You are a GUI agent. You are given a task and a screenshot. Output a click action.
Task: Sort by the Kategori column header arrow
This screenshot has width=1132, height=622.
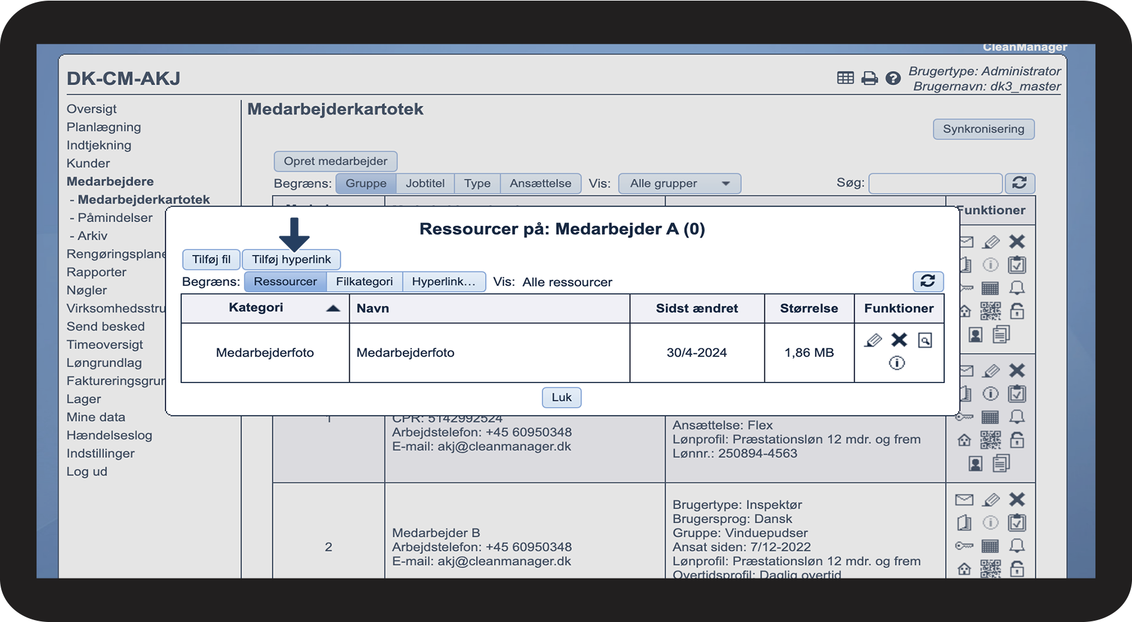tap(332, 308)
